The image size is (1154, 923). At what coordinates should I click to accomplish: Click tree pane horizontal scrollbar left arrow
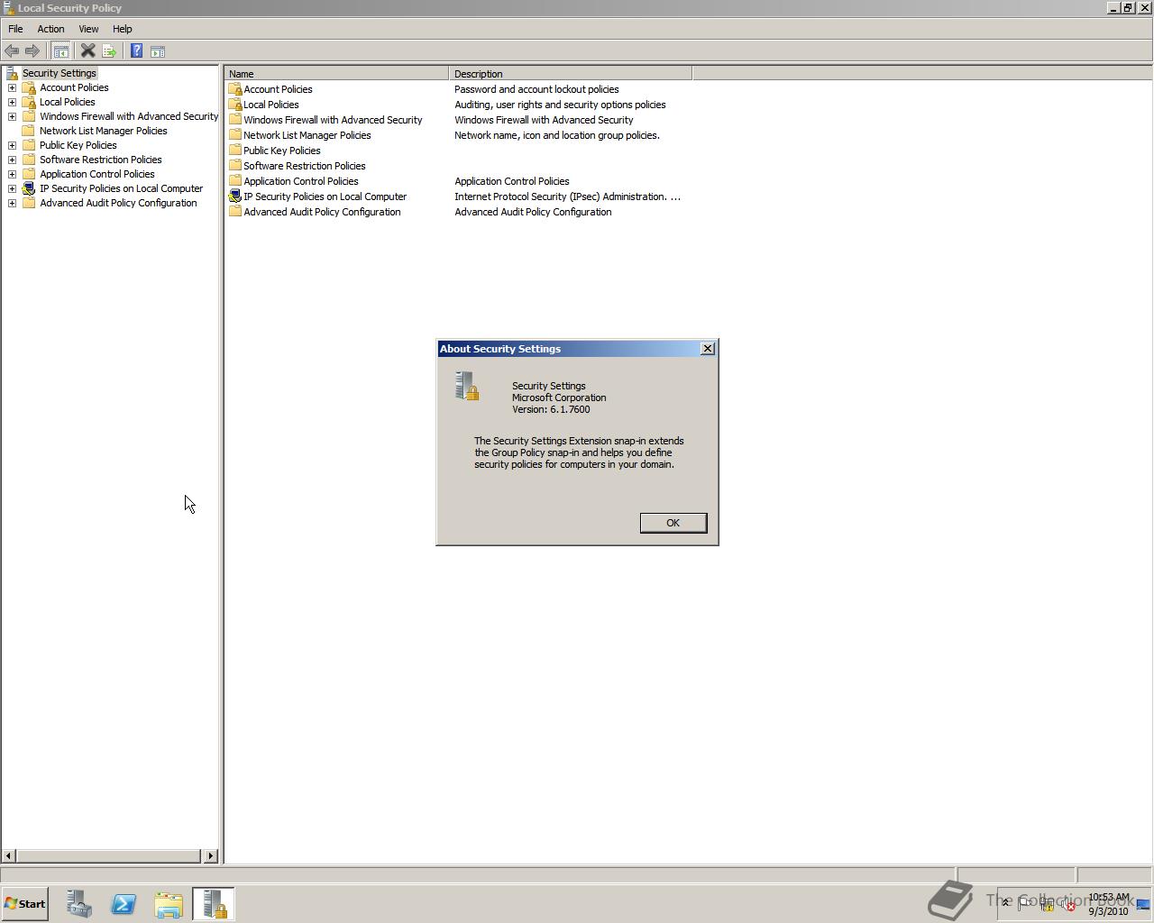[8, 855]
